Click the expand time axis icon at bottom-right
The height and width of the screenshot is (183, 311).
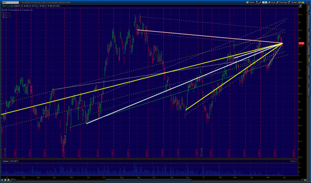[x=305, y=180]
